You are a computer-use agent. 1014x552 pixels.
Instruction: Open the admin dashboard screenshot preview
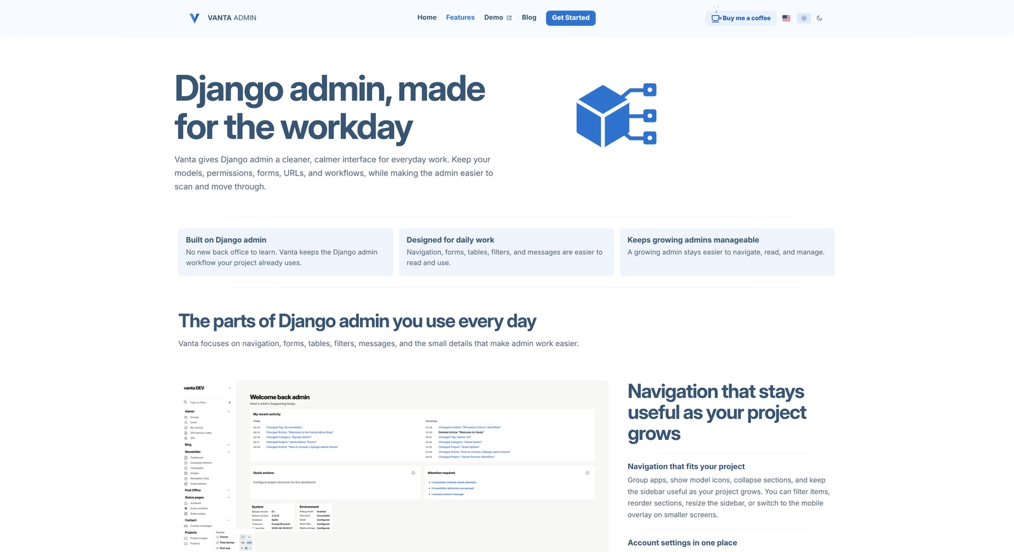click(393, 466)
